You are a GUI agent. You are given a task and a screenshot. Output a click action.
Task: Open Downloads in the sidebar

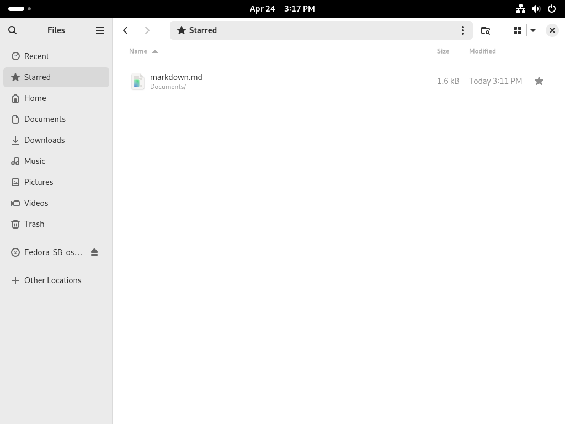point(56,140)
